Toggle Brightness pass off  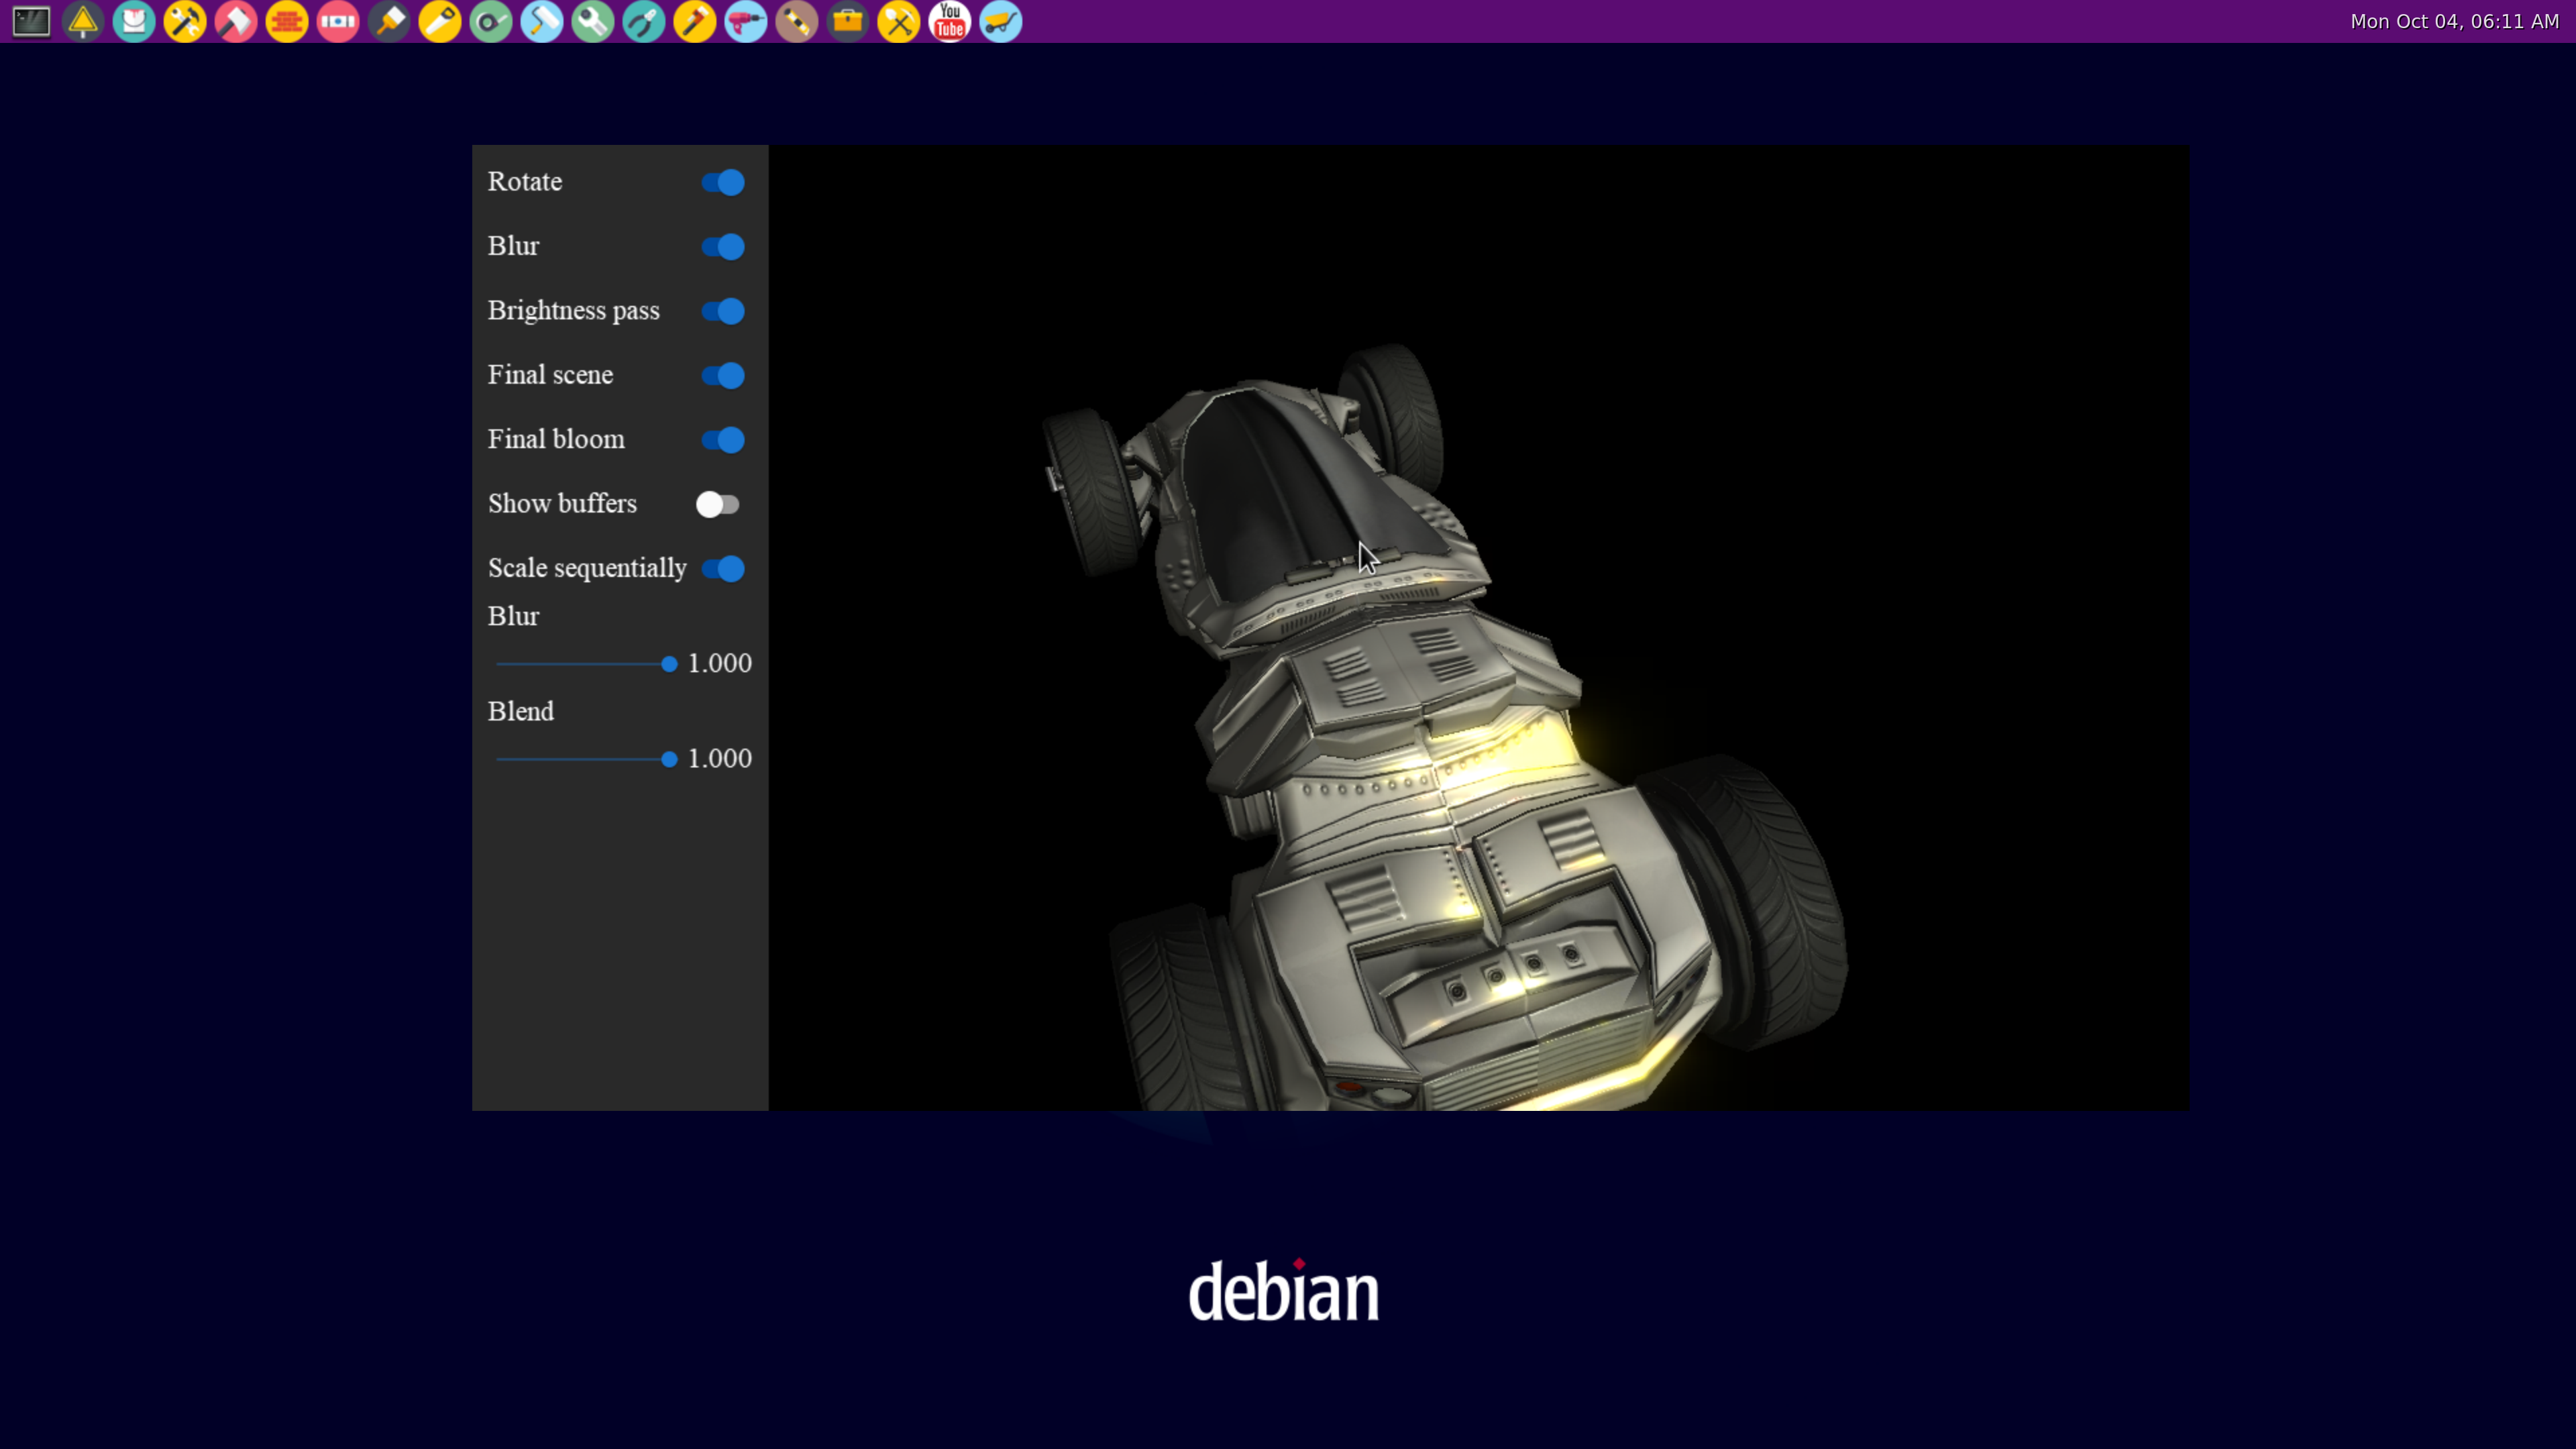[x=722, y=311]
